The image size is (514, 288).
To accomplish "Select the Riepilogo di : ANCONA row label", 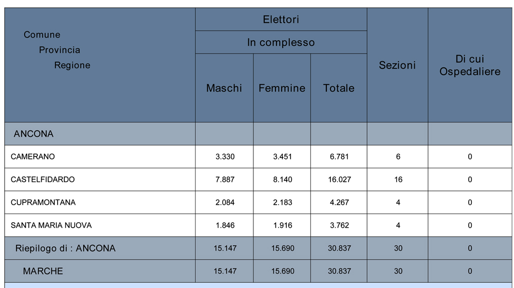I will click(x=65, y=248).
